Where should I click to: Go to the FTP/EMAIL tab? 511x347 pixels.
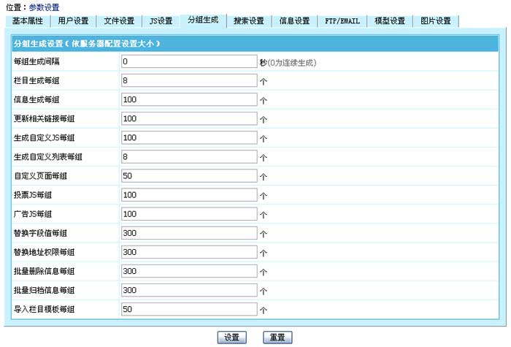[342, 20]
